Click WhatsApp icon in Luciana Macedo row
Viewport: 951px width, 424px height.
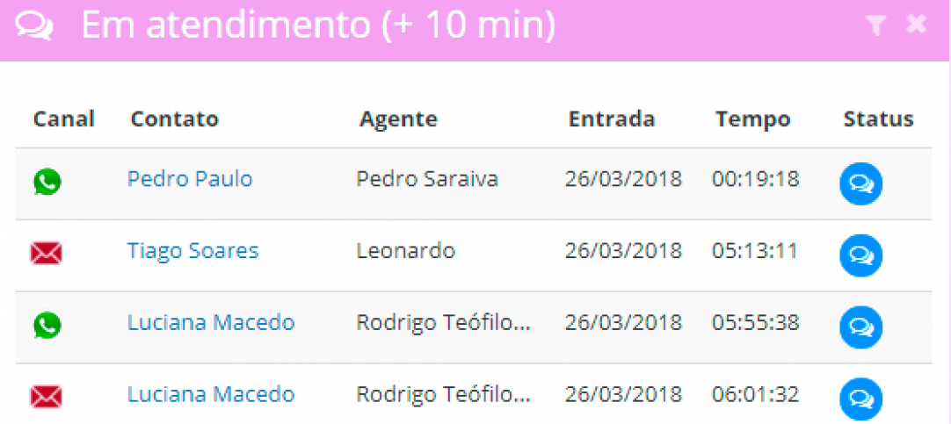tap(47, 326)
